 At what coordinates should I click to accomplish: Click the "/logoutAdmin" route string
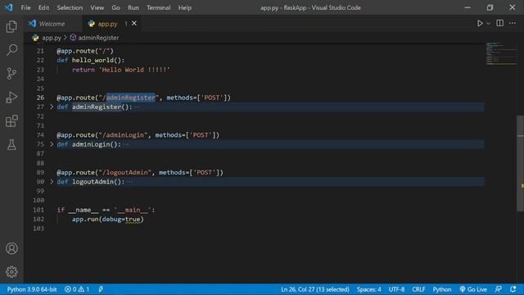(x=125, y=173)
